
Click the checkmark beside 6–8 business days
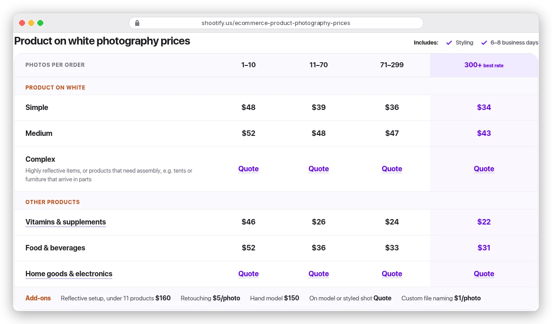[484, 43]
